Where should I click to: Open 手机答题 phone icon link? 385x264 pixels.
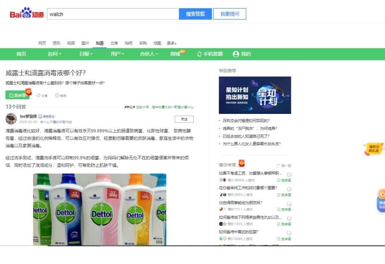click(199, 54)
